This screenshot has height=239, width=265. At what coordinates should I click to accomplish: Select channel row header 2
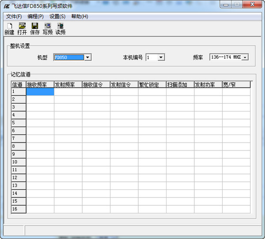[x=19, y=100]
